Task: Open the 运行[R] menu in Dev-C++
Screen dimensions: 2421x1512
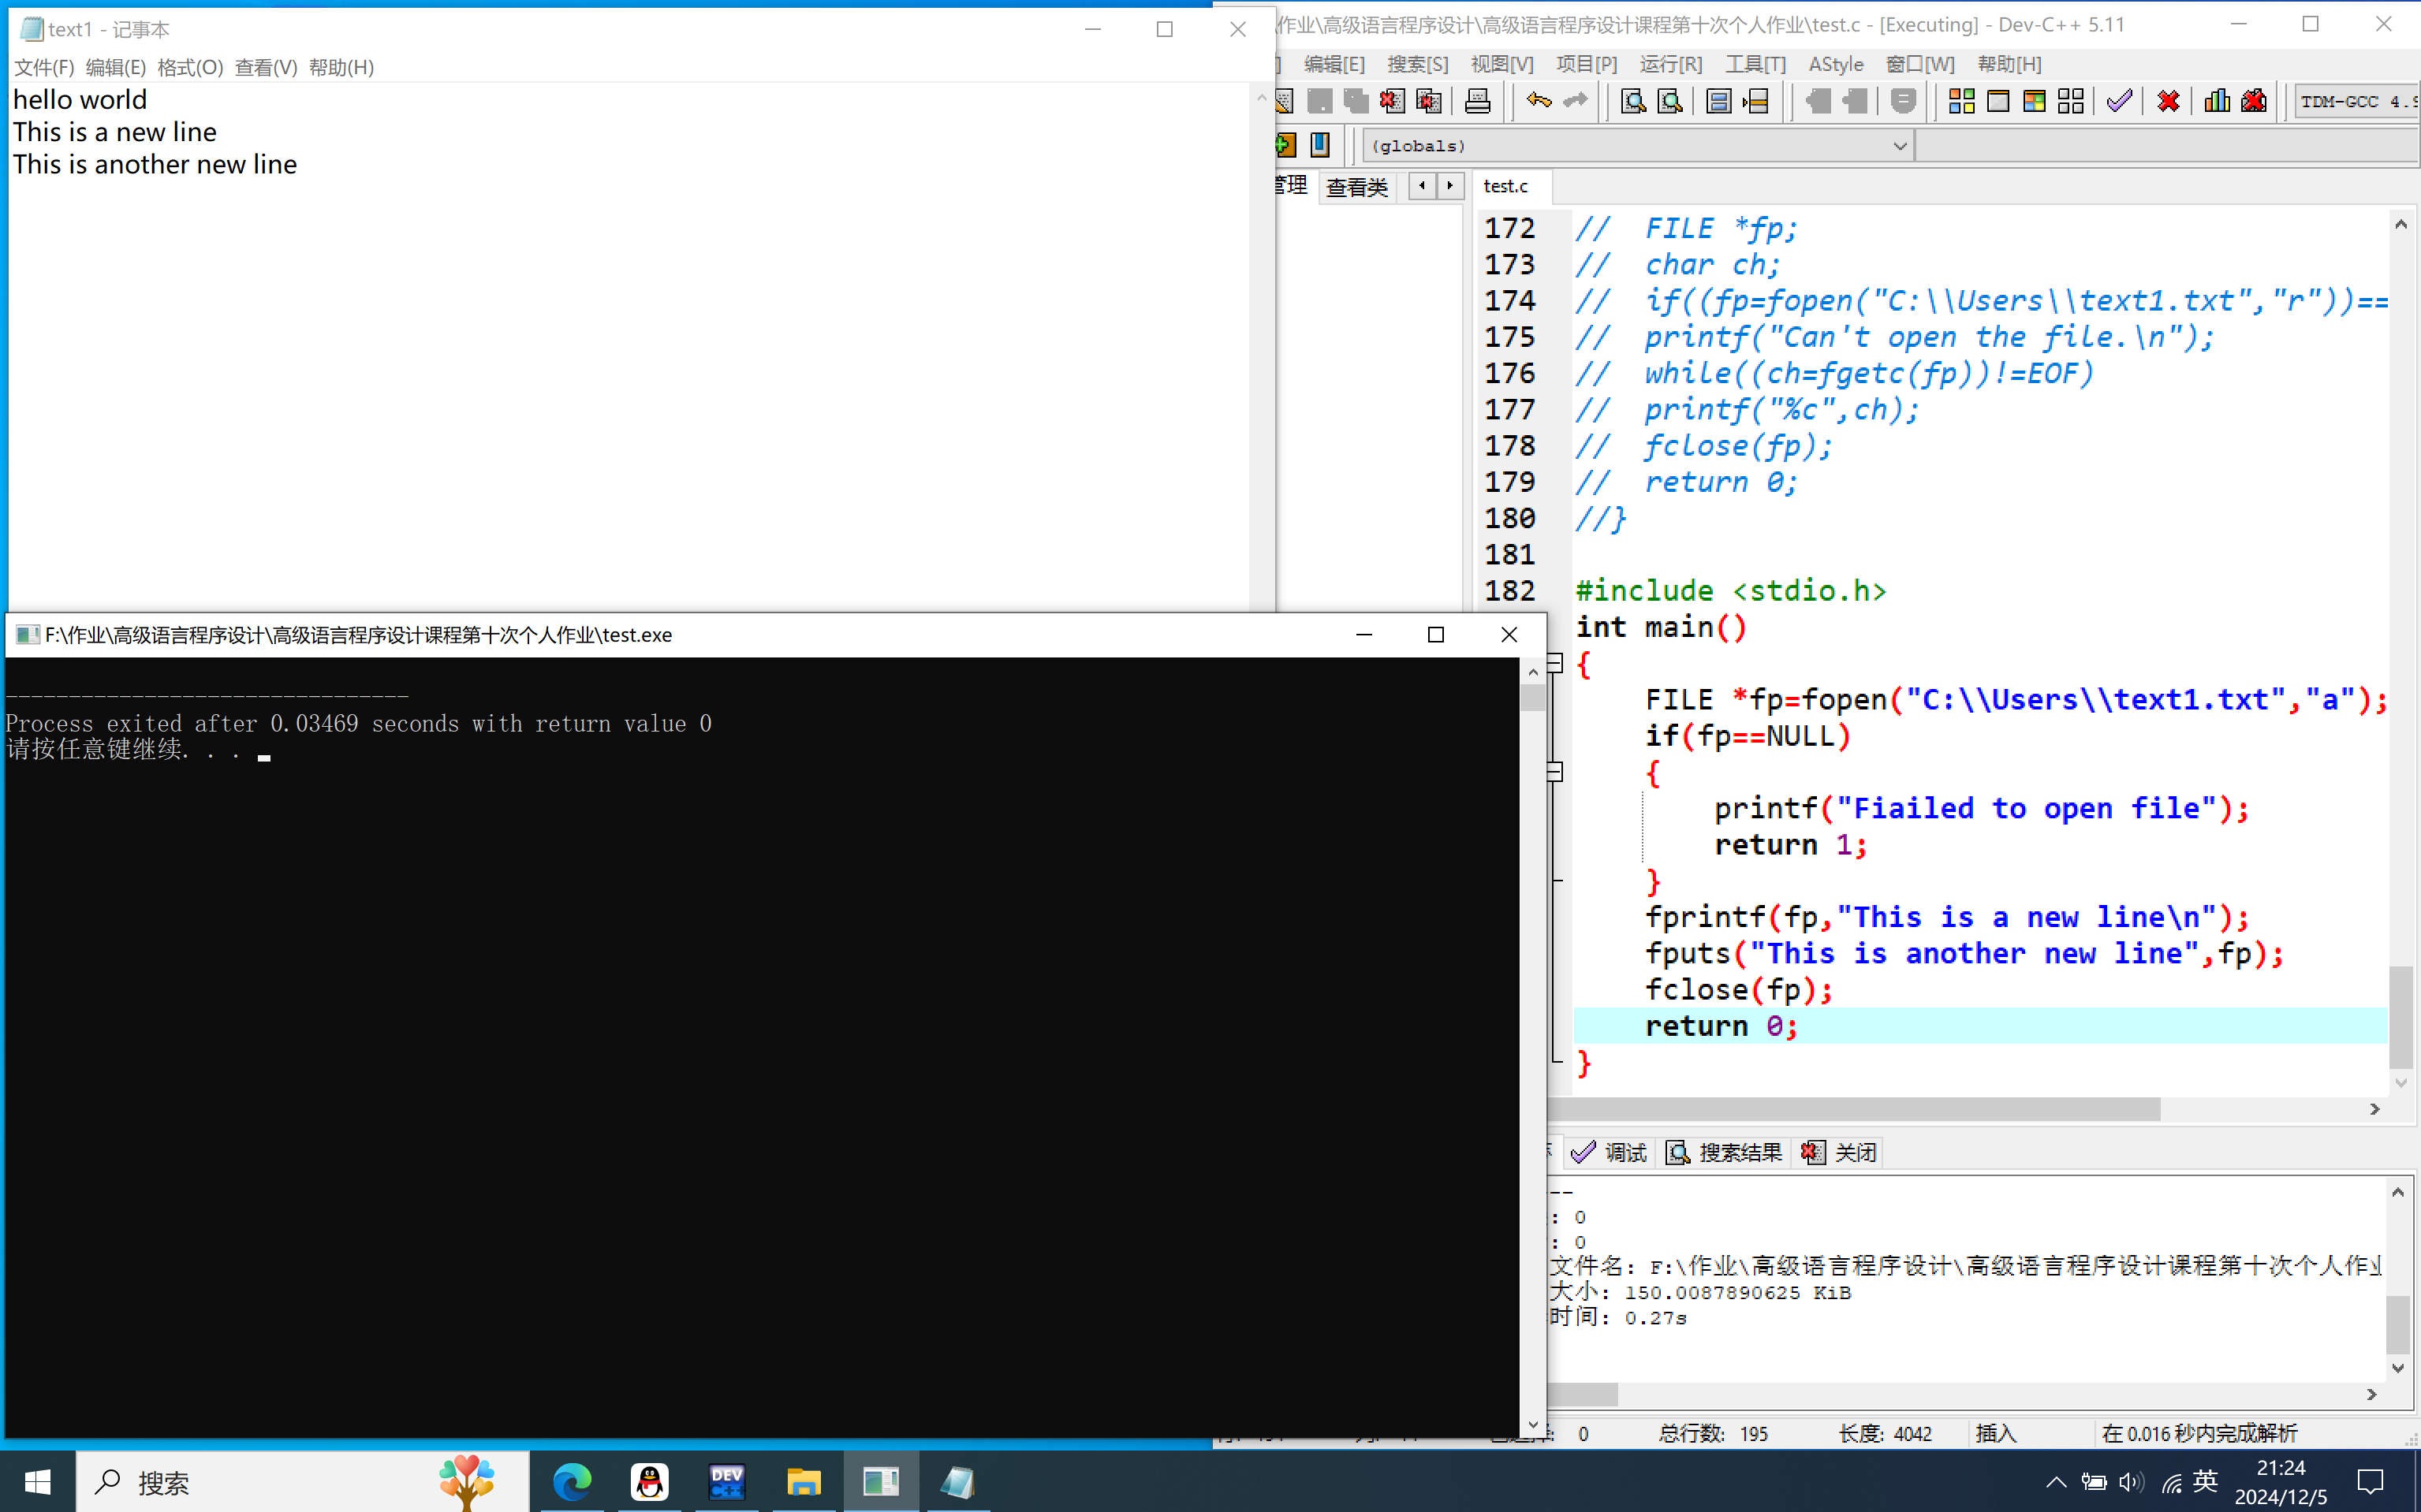Action: click(x=1669, y=64)
